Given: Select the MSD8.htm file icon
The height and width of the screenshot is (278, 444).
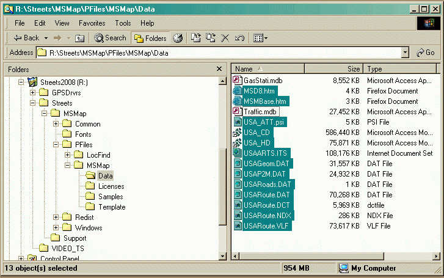Looking at the screenshot, I should click(x=237, y=90).
